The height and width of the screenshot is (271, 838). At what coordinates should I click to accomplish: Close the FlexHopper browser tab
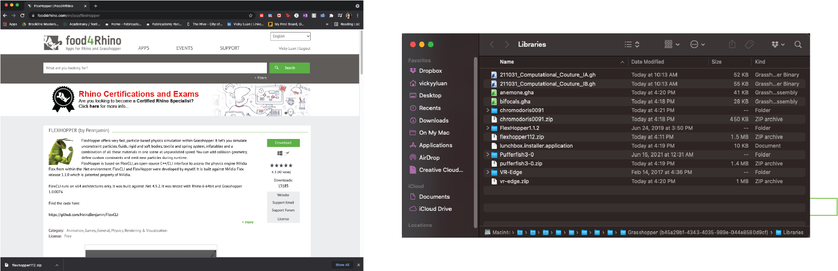click(x=85, y=6)
